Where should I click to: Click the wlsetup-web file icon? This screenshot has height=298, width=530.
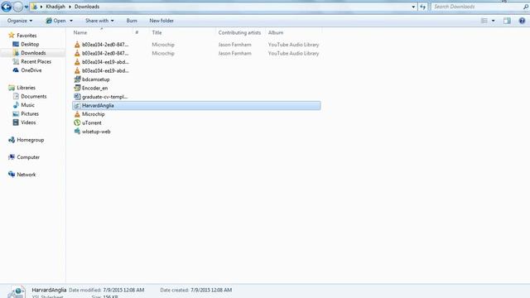[77, 132]
